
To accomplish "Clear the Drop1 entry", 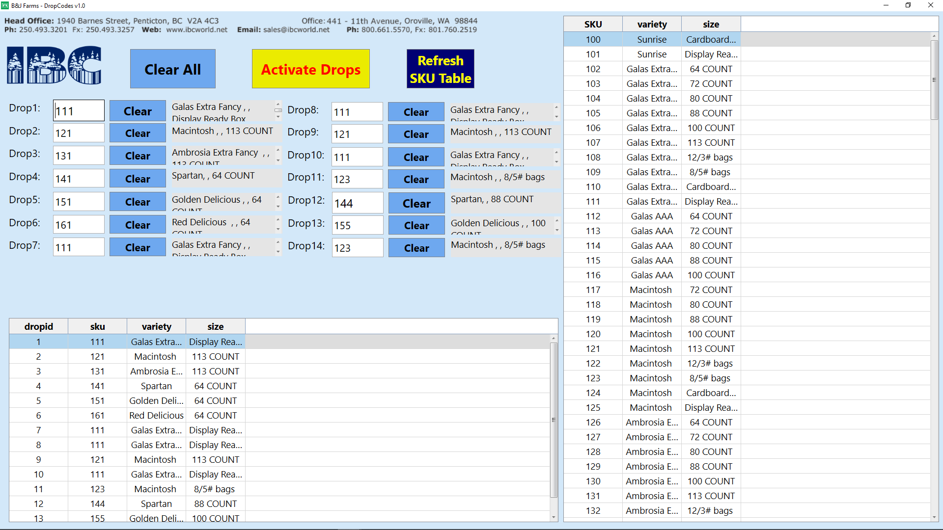I will 138,111.
